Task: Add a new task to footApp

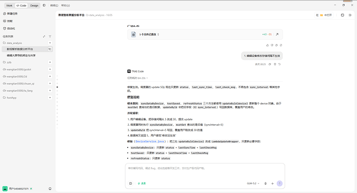Action: click(x=50, y=97)
